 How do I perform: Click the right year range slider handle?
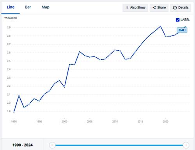pyautogui.click(x=186, y=145)
